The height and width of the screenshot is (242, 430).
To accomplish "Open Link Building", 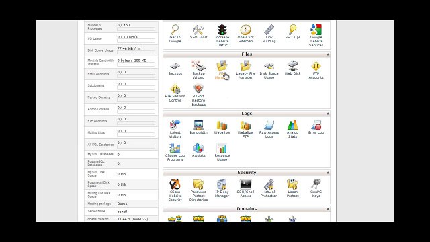I will pos(269,34).
